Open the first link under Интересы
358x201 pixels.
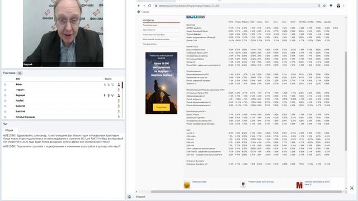(x=150, y=25)
